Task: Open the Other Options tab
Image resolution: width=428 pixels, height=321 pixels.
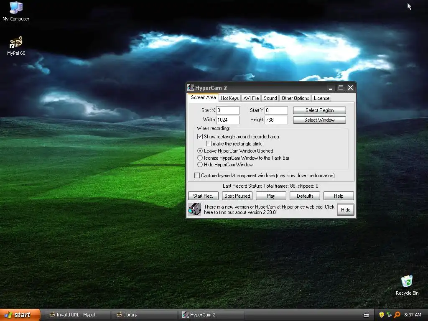Action: pyautogui.click(x=296, y=98)
